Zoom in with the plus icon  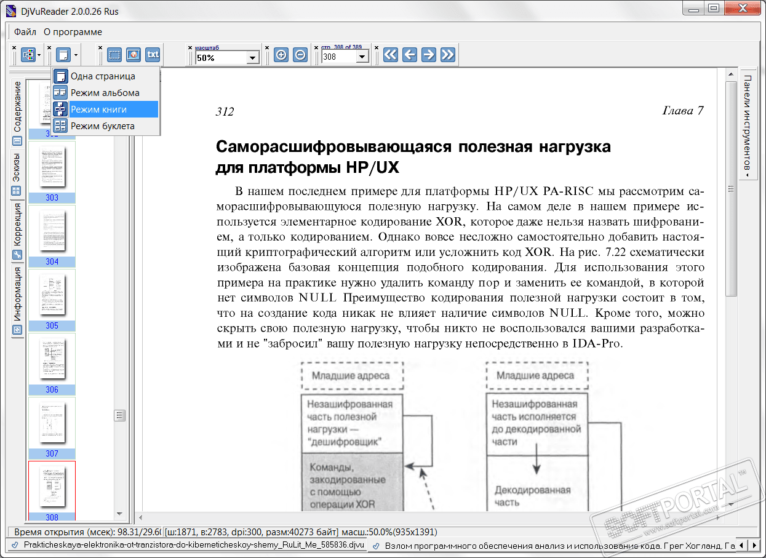pyautogui.click(x=281, y=55)
